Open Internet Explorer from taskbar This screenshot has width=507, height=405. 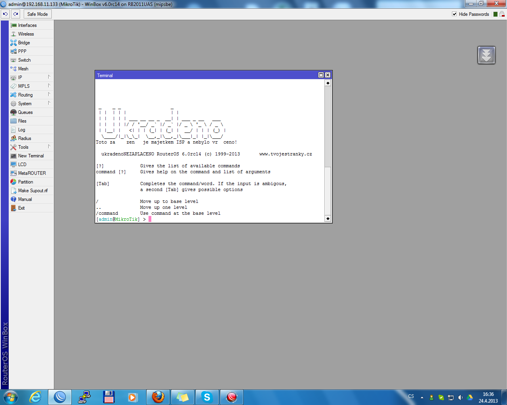click(x=36, y=397)
